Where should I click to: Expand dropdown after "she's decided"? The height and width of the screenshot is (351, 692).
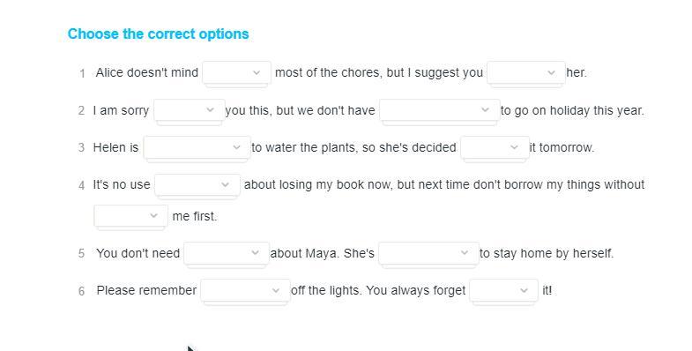tap(495, 147)
